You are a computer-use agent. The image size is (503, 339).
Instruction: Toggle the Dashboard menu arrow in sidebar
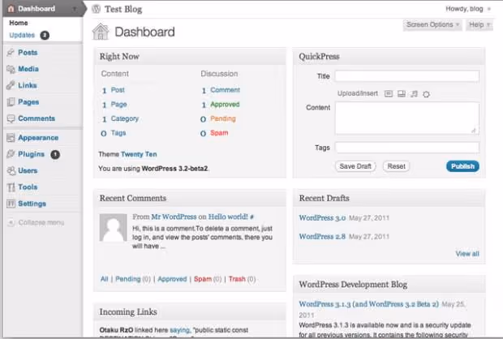coord(75,9)
